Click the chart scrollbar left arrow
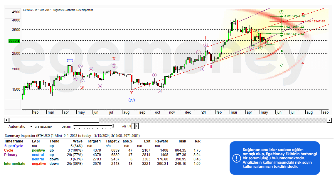The width and height of the screenshot is (335, 176). (x=6, y=120)
